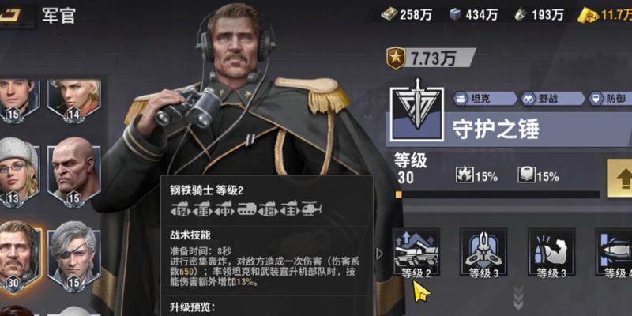Select the 防御 tag

(610, 99)
